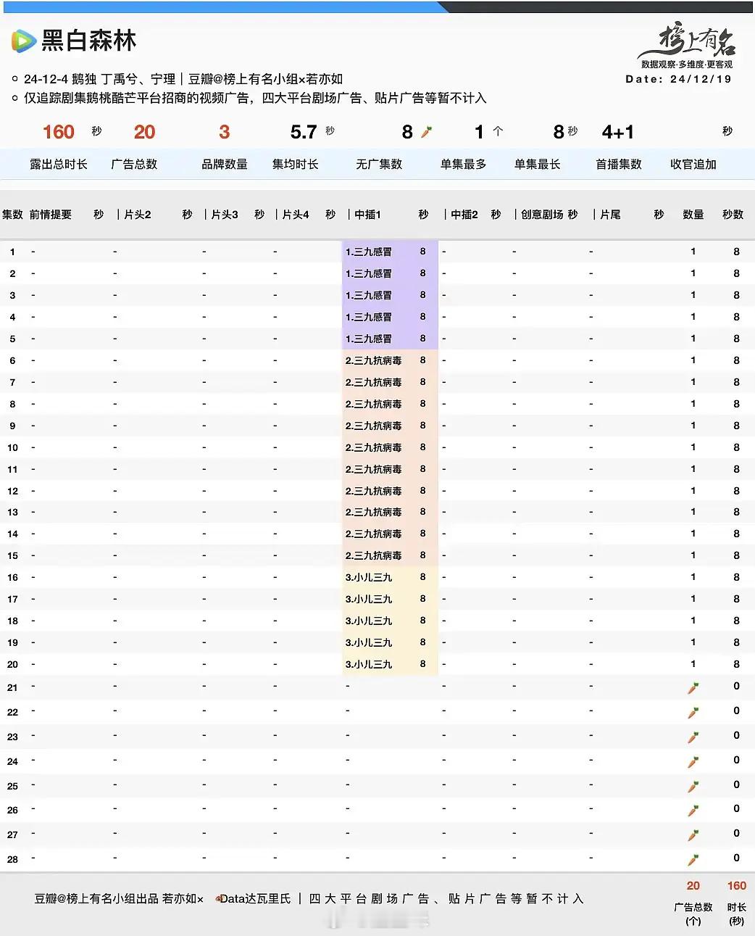
Task: Click the red 160 total in the footer
Action: [737, 886]
